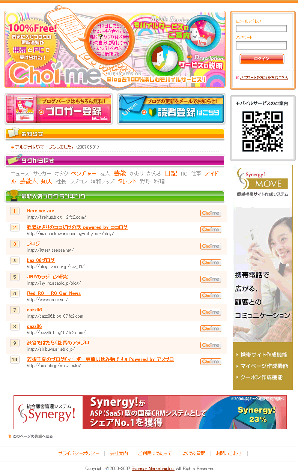Viewport: 298px width, 476px height.
Task: Click Choi me button for rank 8 cazz06
Action: click(x=211, y=329)
